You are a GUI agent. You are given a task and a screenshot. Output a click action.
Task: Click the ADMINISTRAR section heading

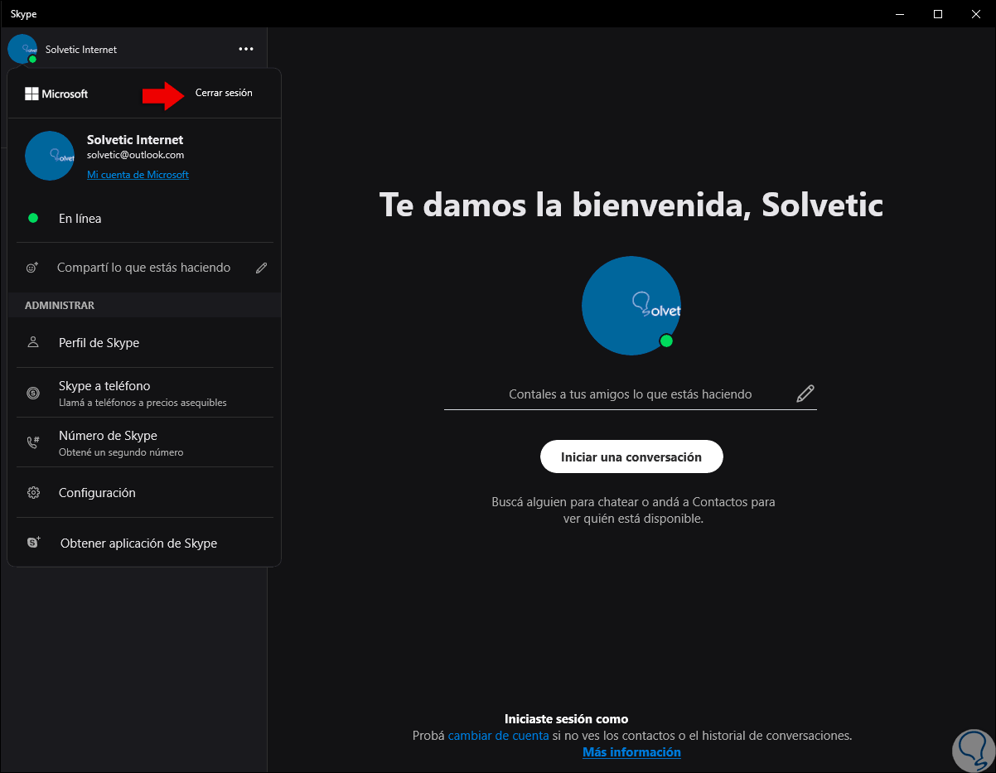60,306
